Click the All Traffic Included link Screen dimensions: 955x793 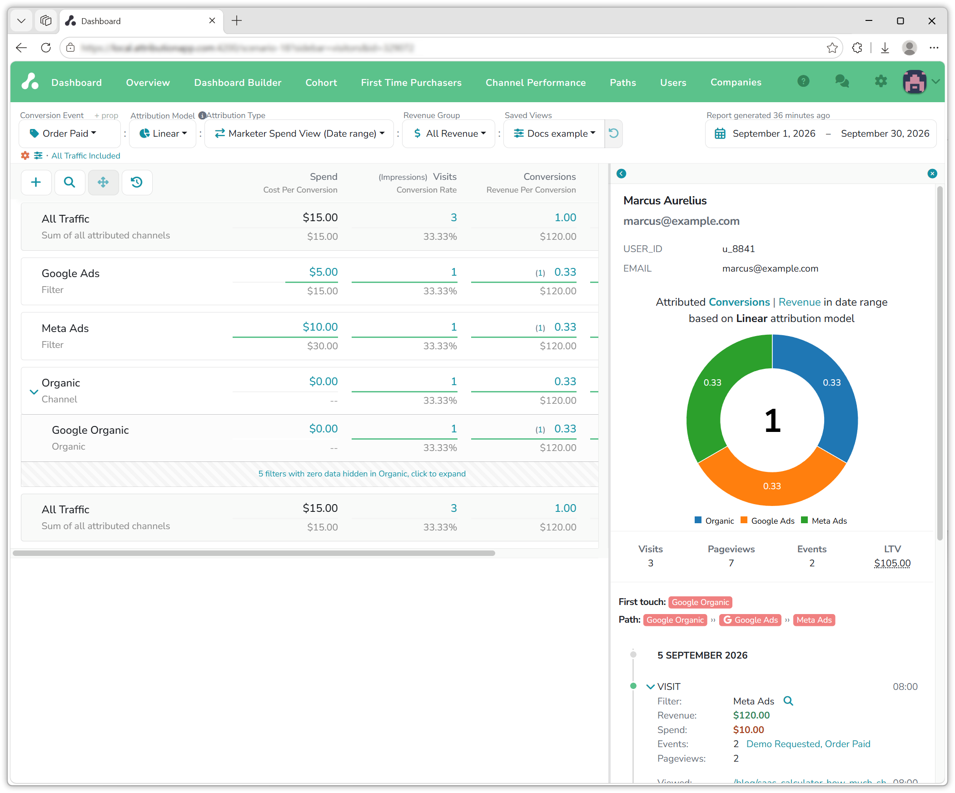pyautogui.click(x=86, y=155)
